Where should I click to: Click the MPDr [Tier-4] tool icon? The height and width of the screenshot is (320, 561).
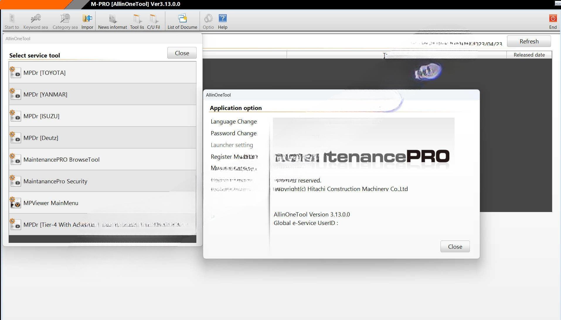tap(15, 224)
